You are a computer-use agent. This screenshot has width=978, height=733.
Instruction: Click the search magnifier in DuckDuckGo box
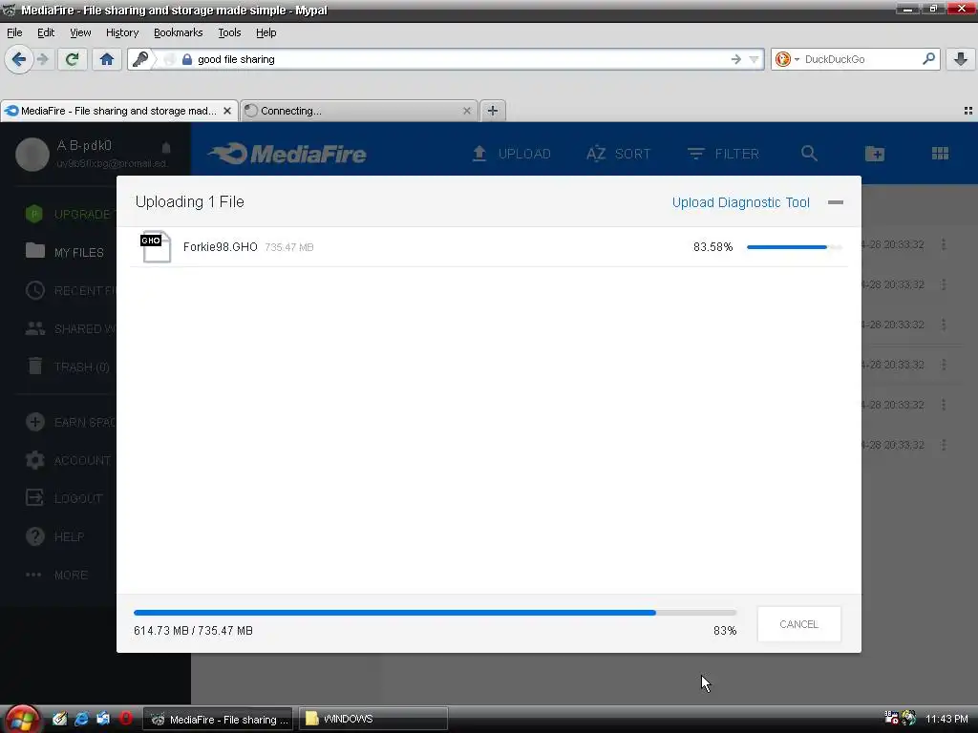[928, 58]
